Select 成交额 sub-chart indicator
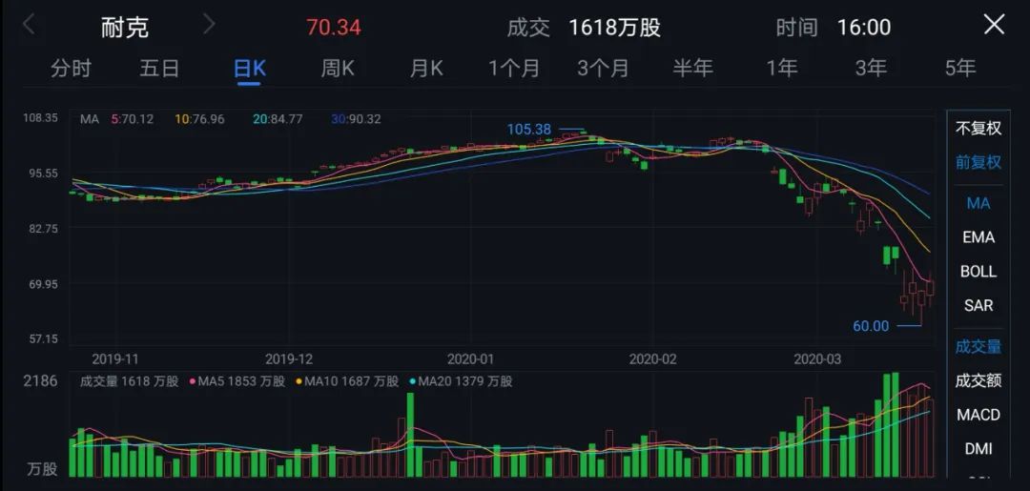This screenshot has height=491, width=1030. pos(978,380)
